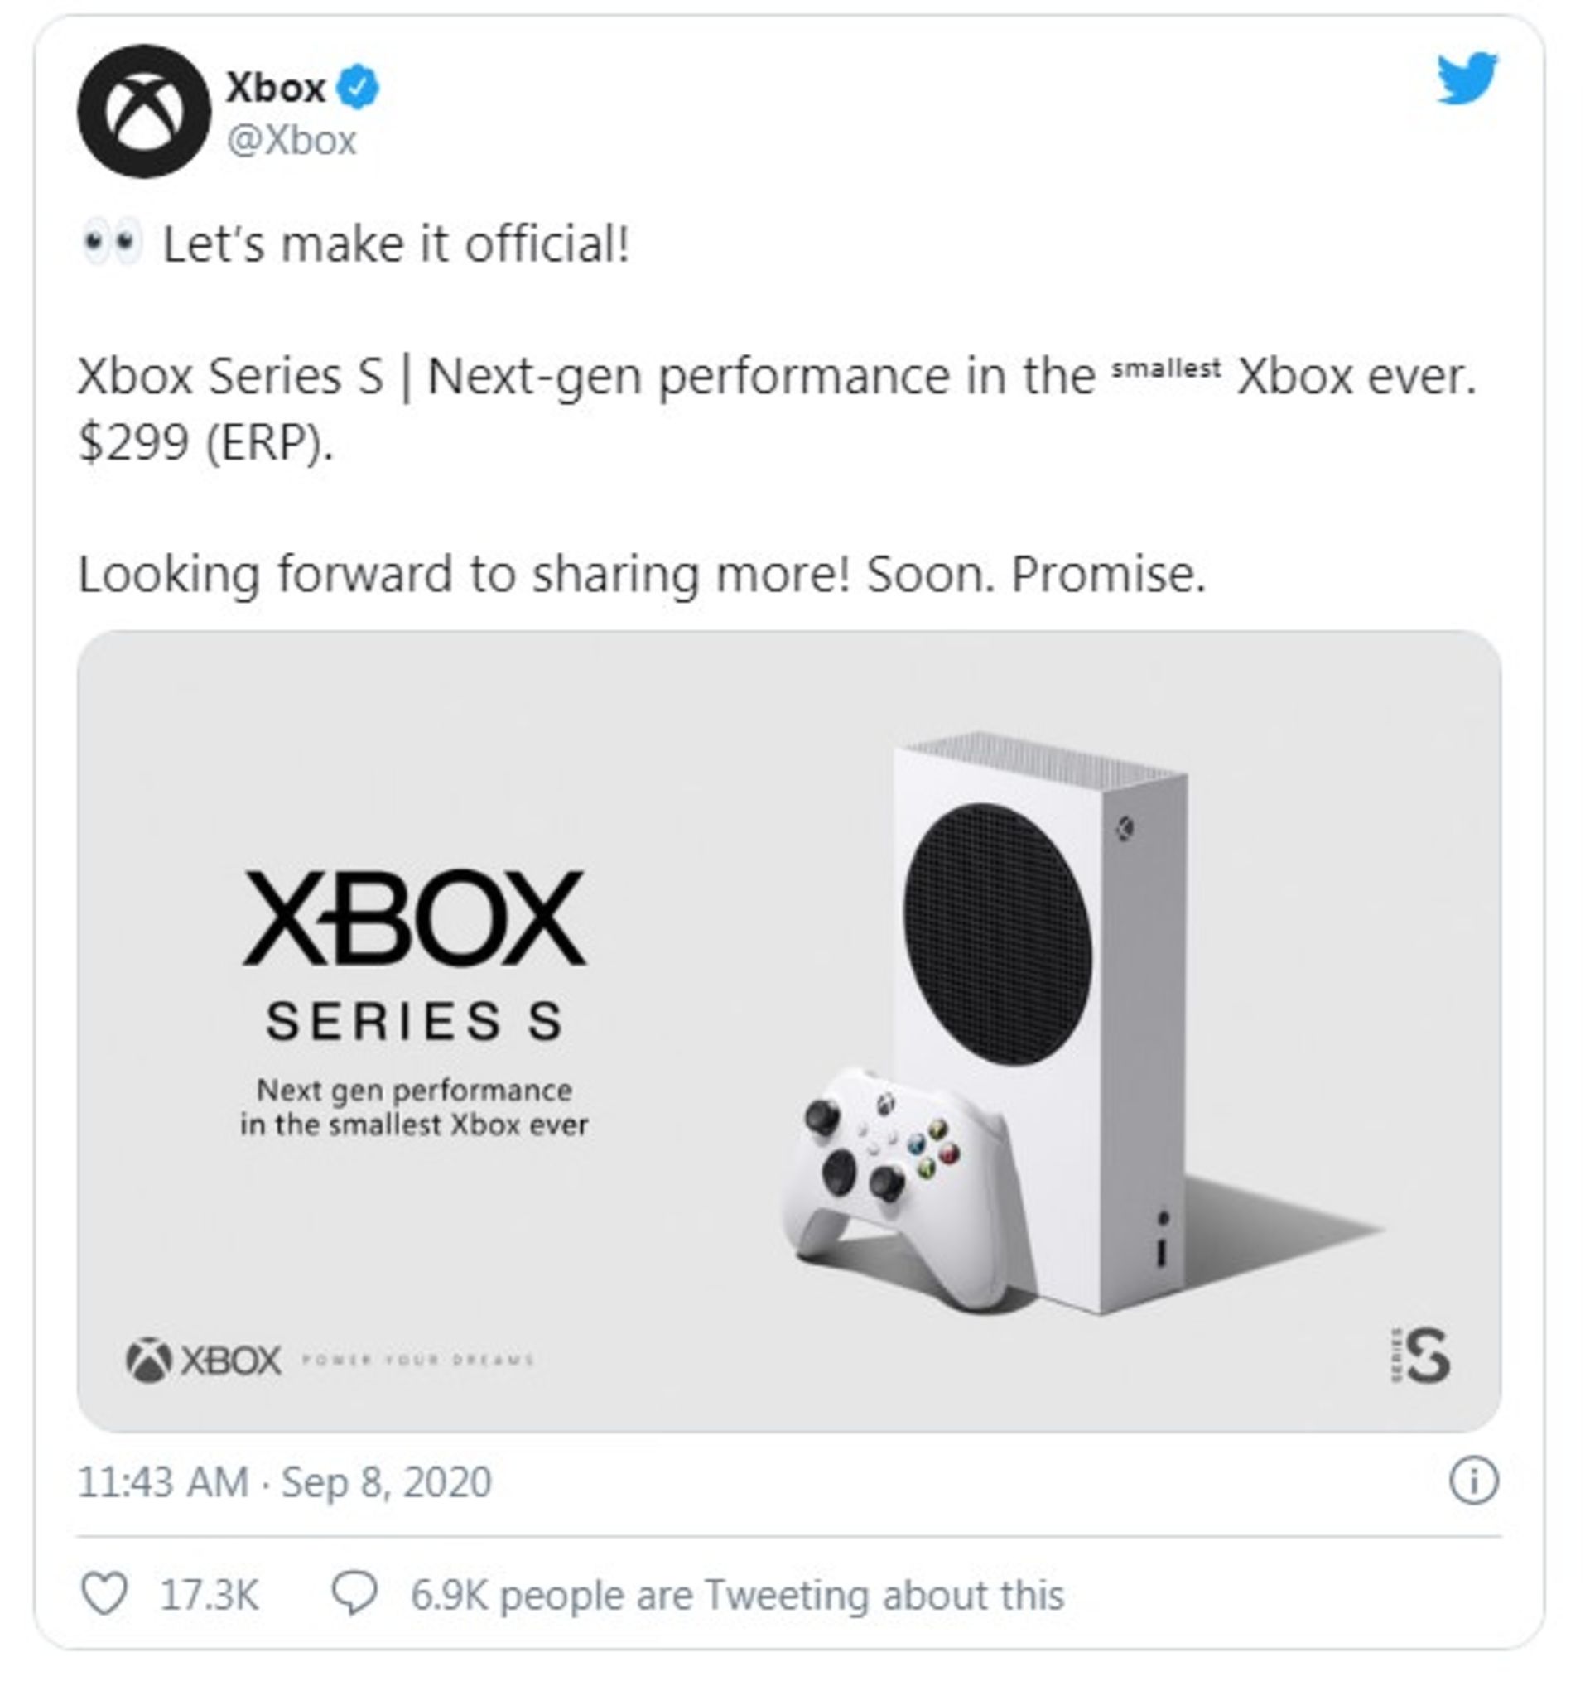Click the $299 (ERP) price text

click(206, 442)
